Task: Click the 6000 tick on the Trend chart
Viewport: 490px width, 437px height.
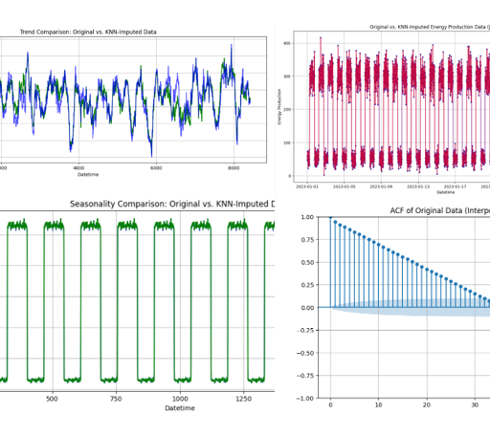Action: point(156,168)
